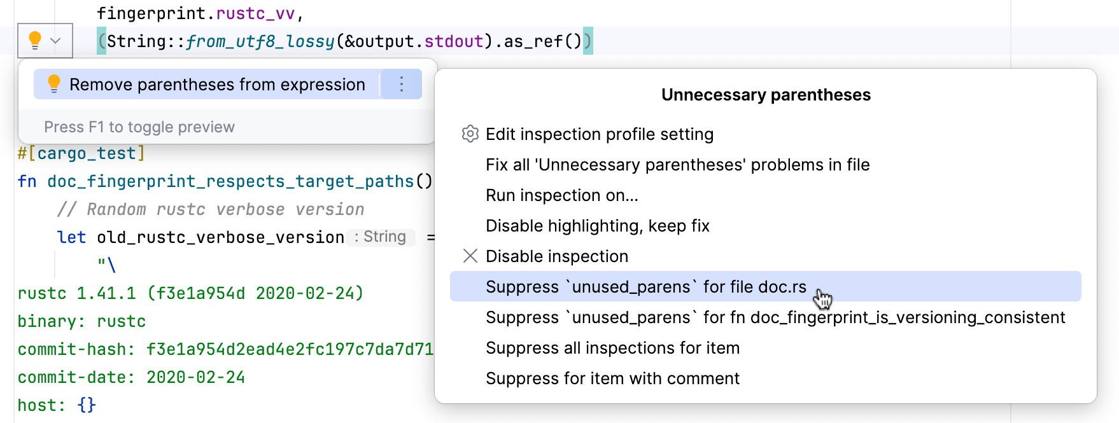The height and width of the screenshot is (423, 1119).
Task: Select the Disable inspection entry
Action: 556,256
